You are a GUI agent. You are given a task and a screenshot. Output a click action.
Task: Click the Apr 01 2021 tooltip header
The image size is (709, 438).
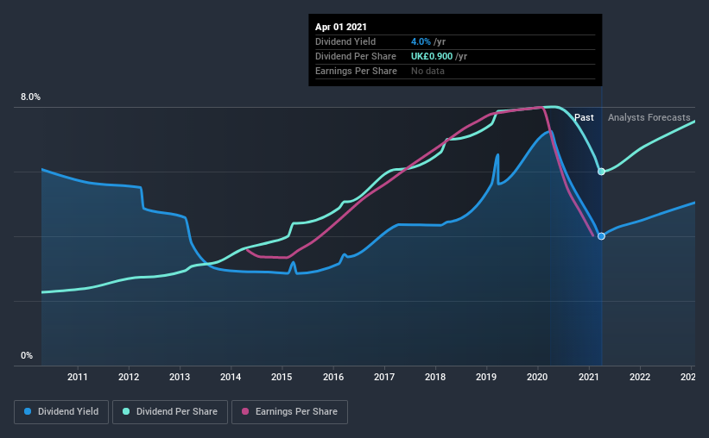pyautogui.click(x=341, y=27)
